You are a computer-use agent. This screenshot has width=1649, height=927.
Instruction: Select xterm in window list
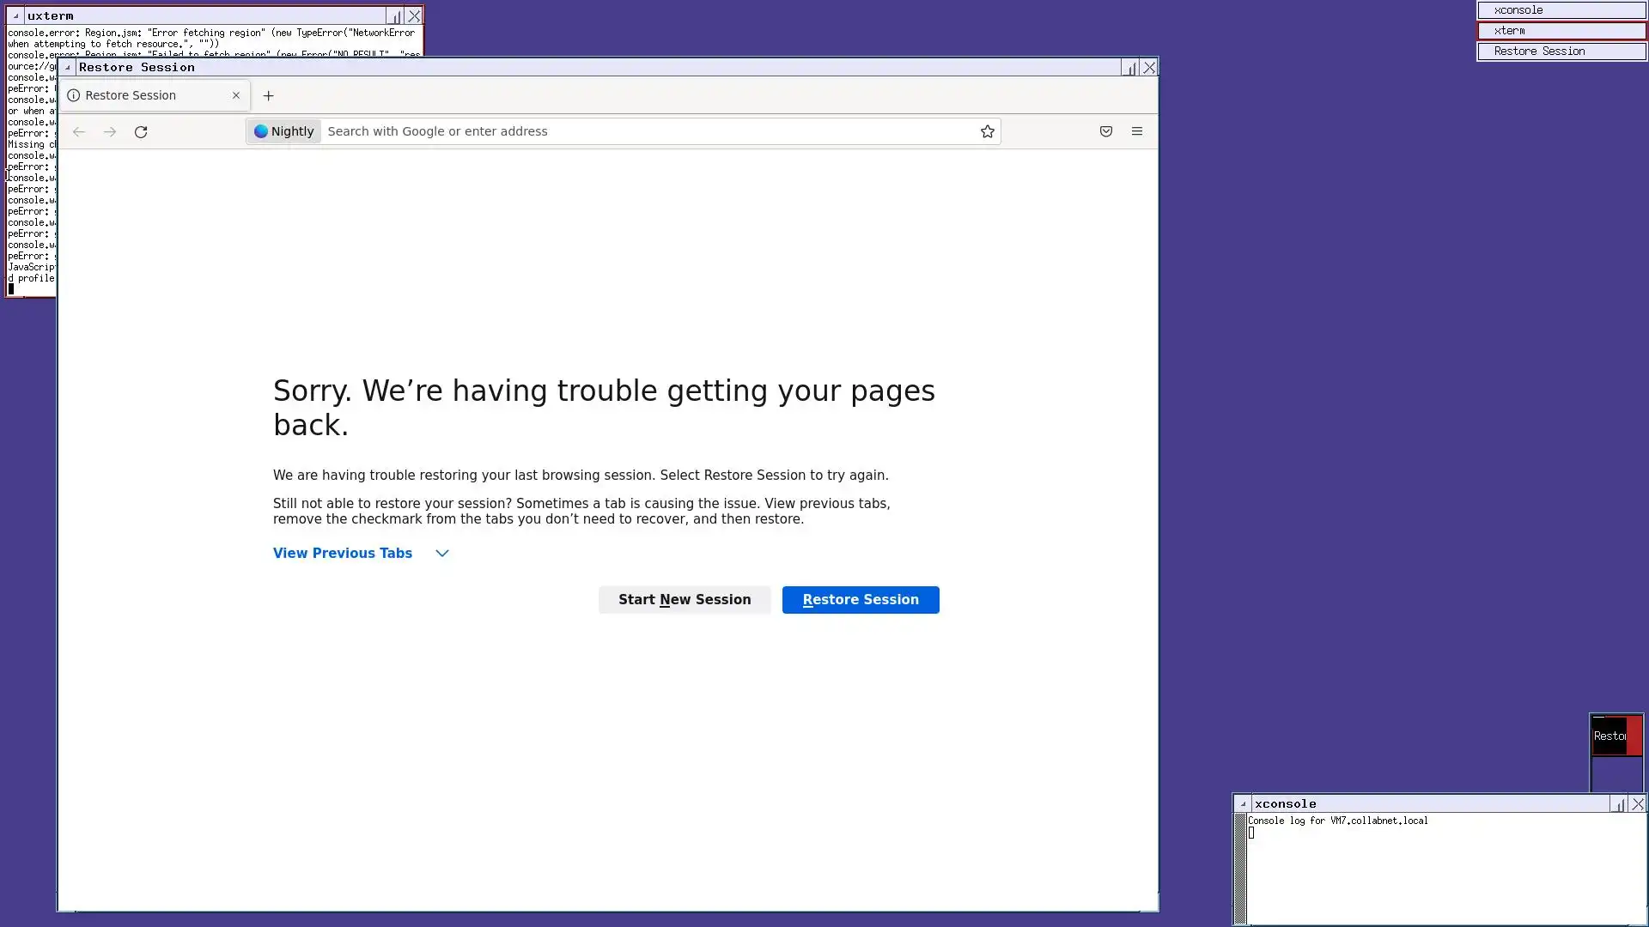pos(1561,31)
